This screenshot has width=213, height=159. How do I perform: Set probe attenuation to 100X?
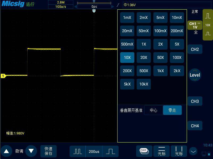pos(177,58)
